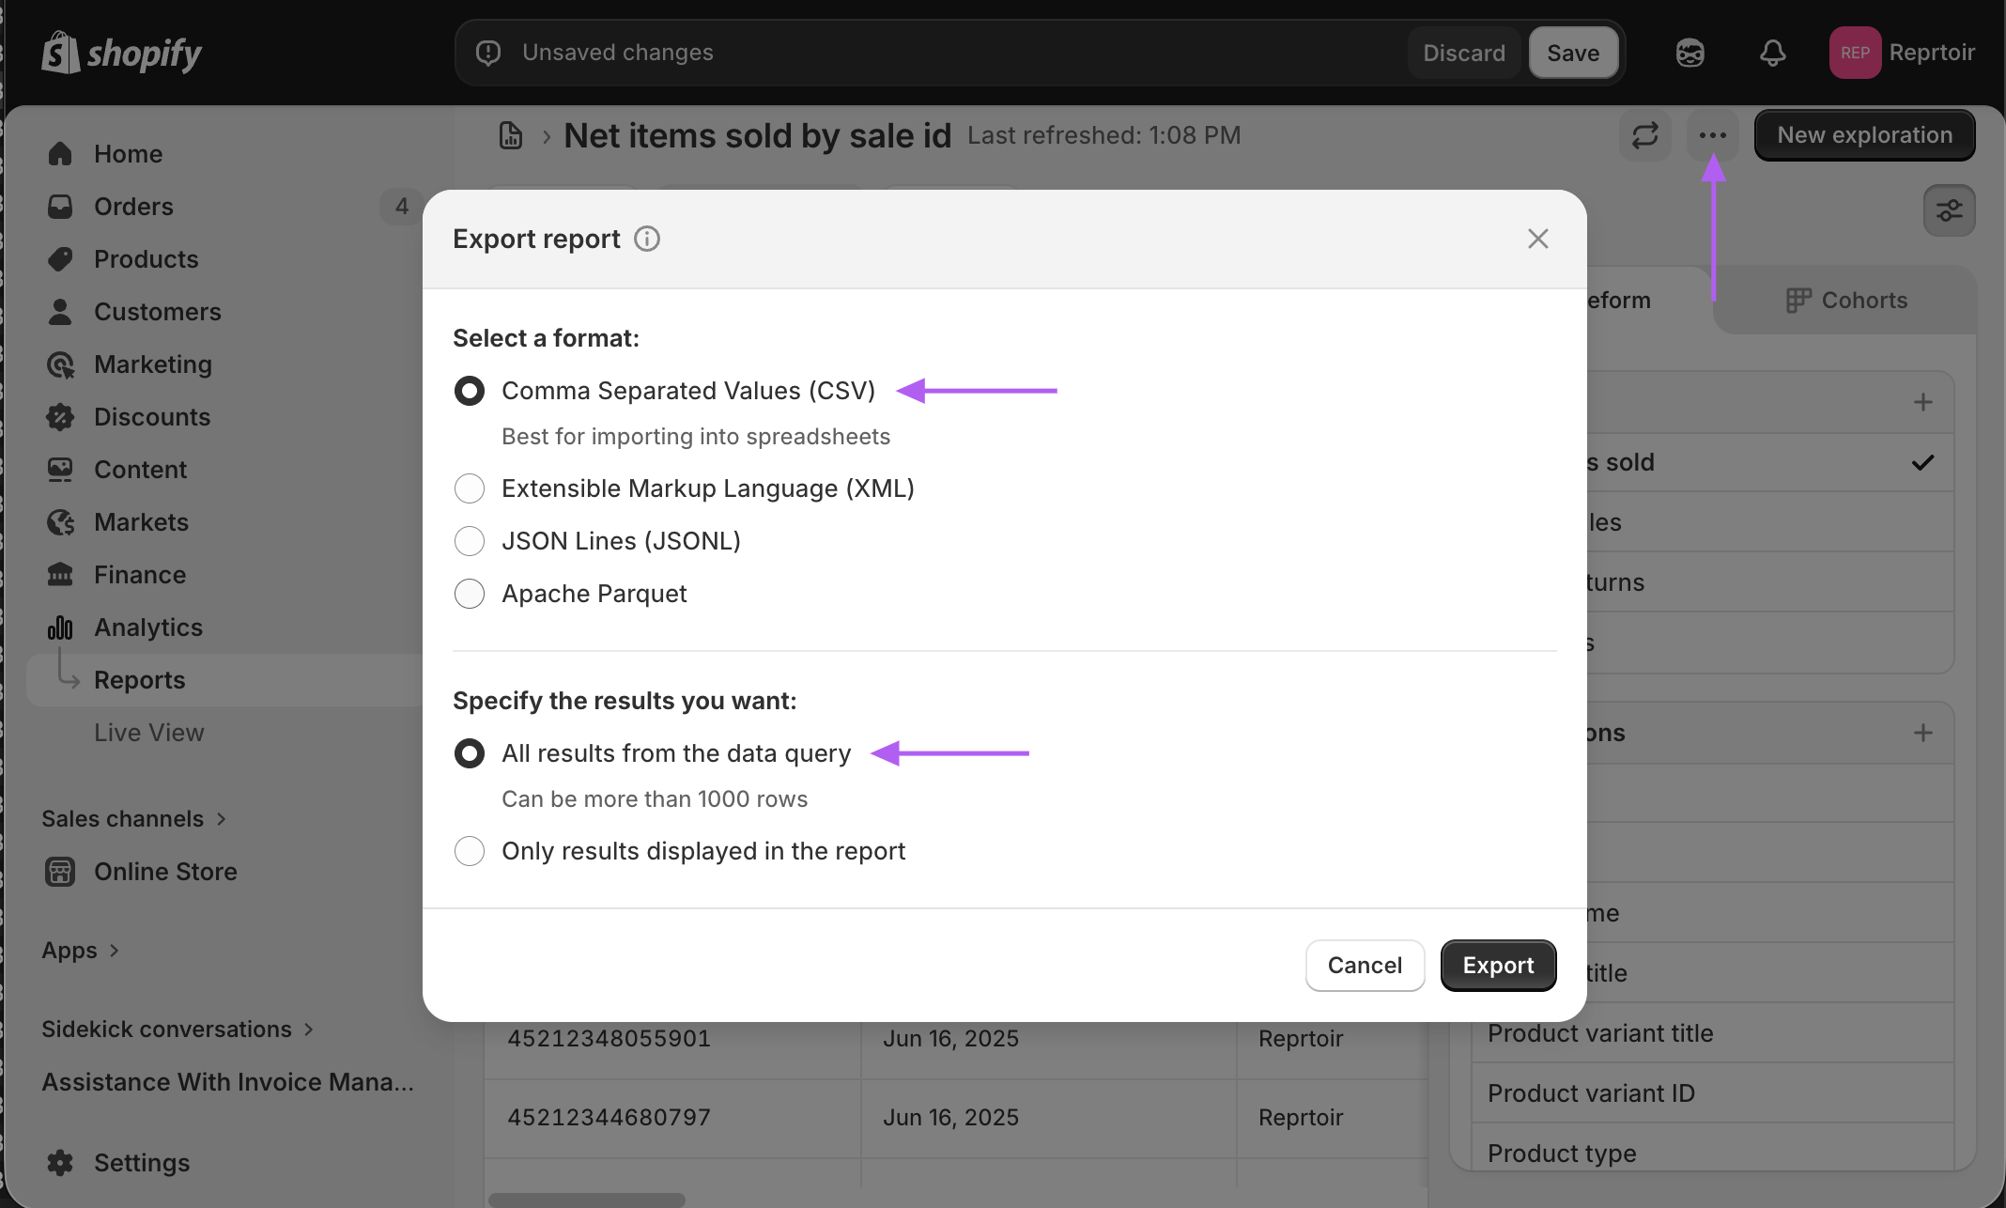Click the Export button
Screen dimensions: 2006x1208
tap(1498, 966)
